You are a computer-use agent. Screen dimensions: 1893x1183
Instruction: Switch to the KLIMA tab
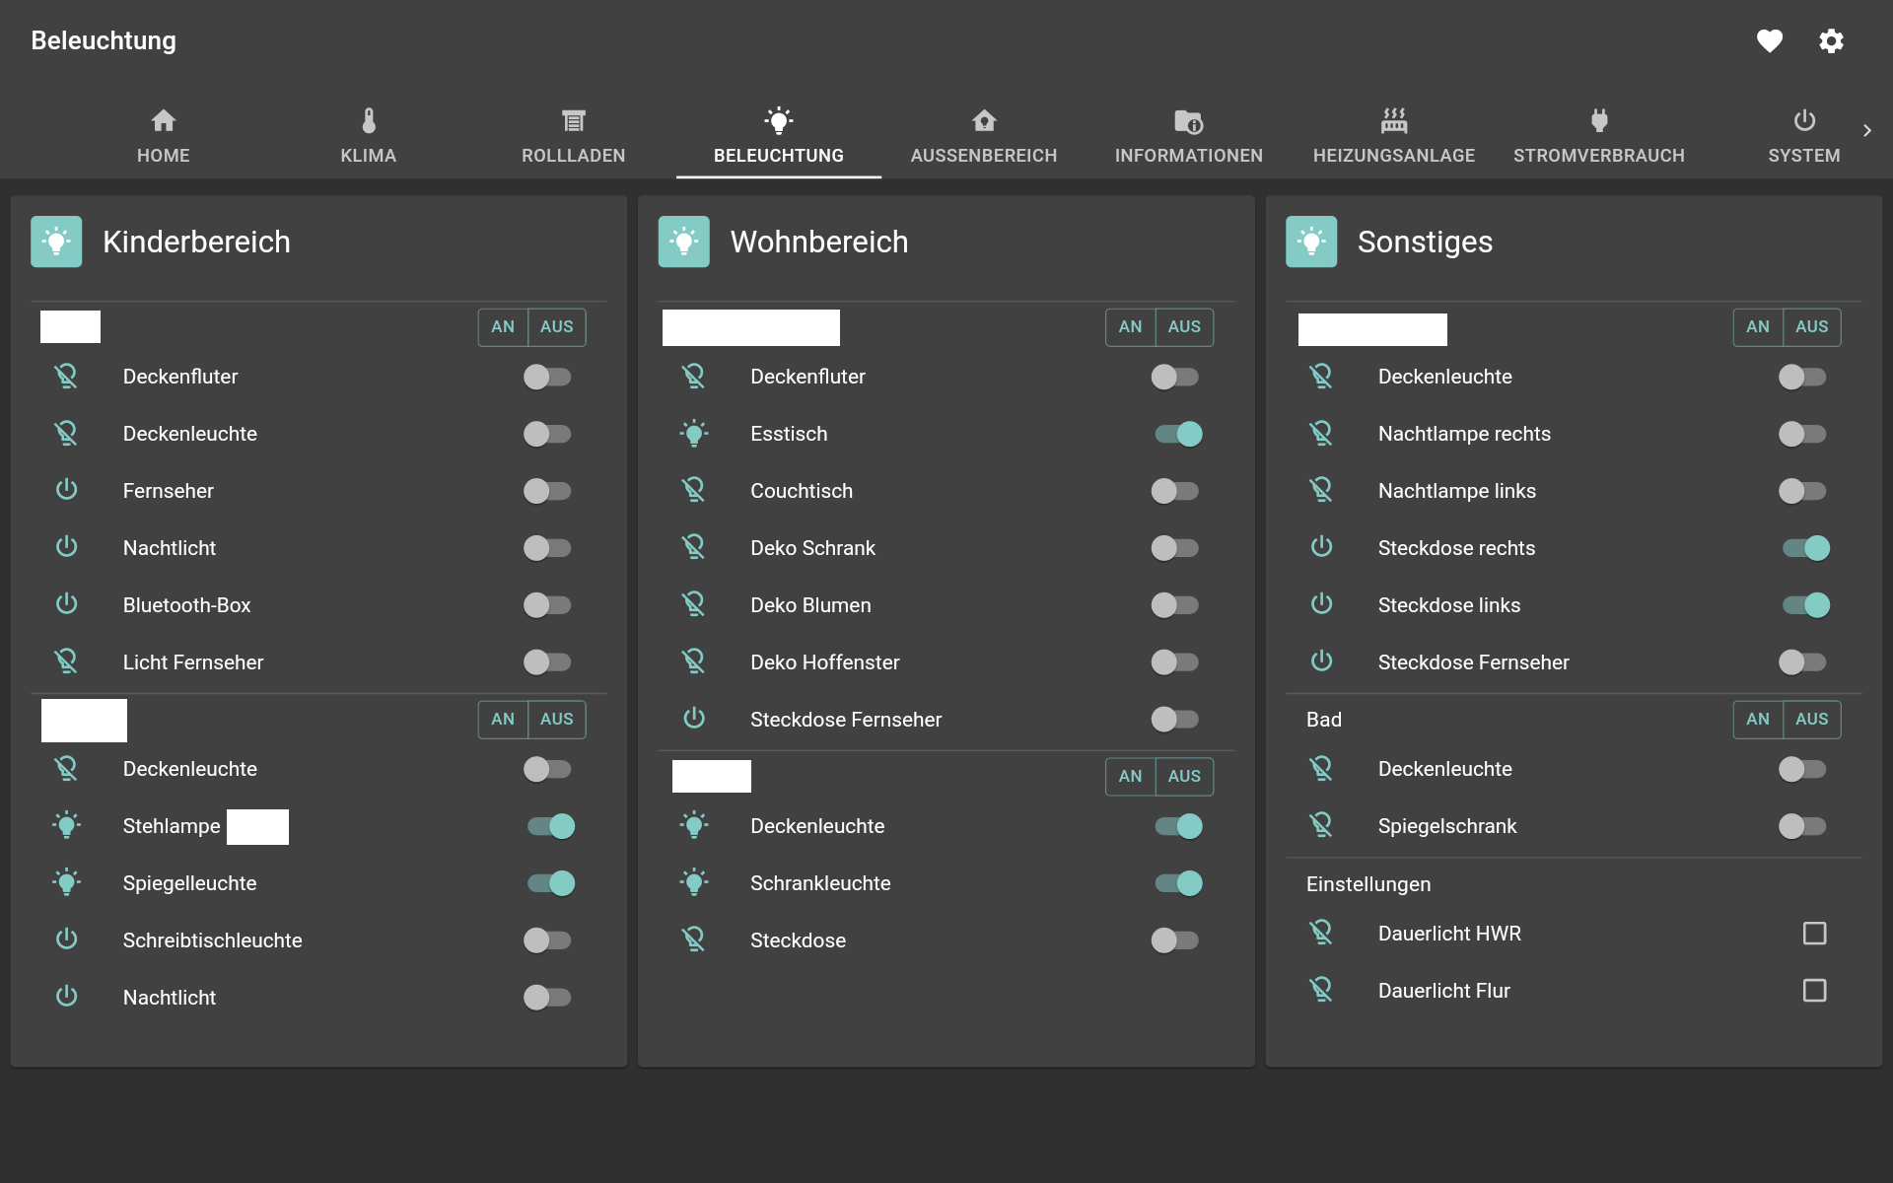coord(369,136)
